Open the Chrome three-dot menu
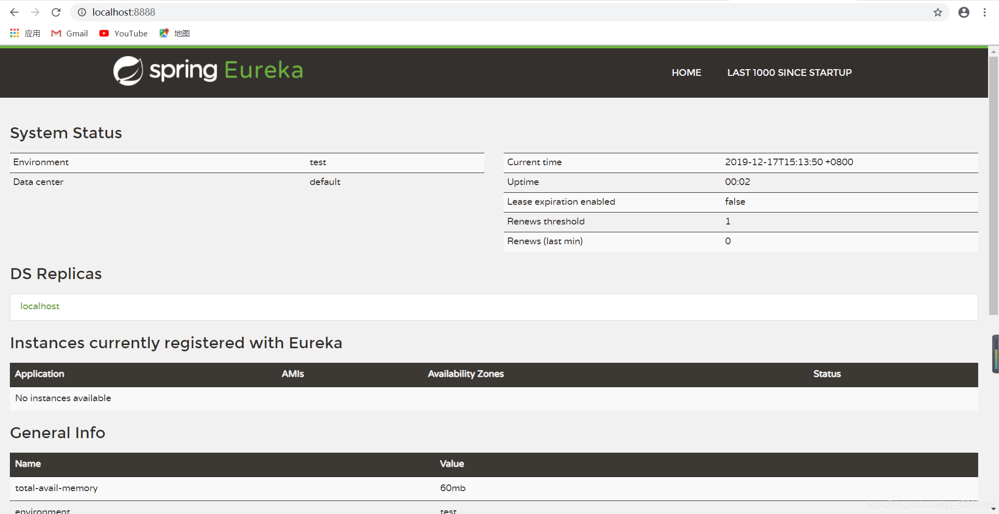Viewport: 999px width, 514px height. 984,12
